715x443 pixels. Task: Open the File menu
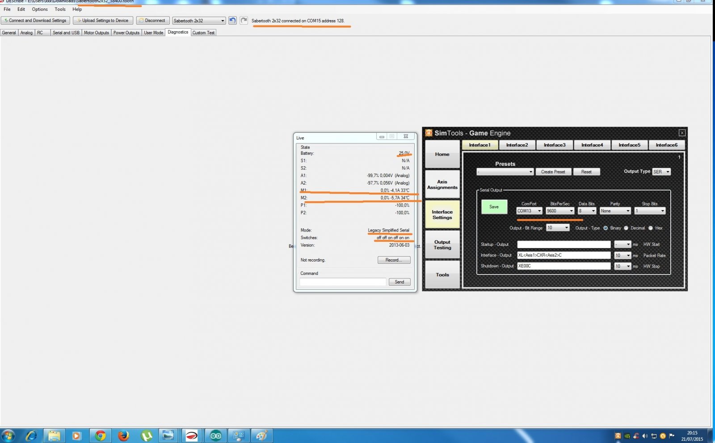(7, 9)
